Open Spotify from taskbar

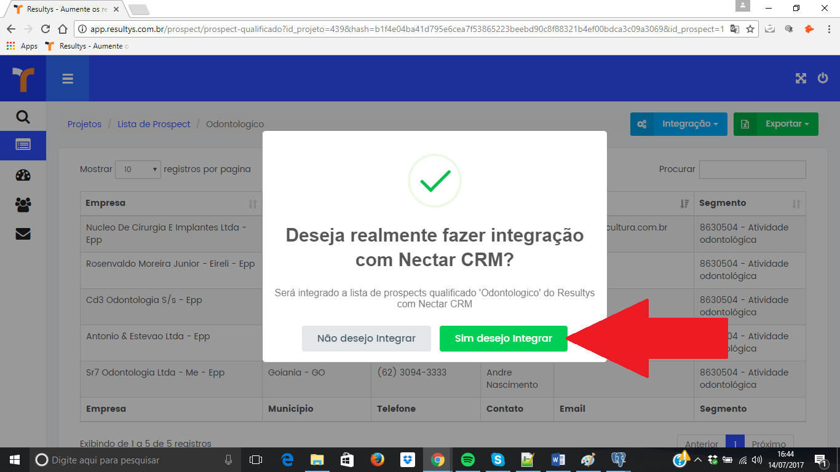(468, 460)
